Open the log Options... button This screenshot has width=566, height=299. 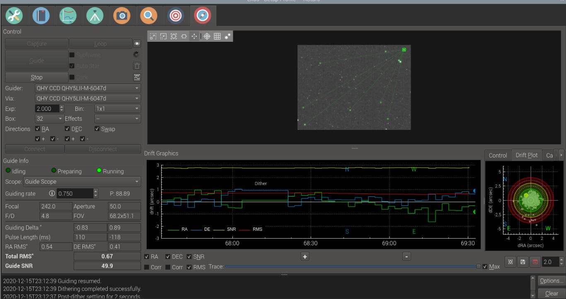(551, 281)
